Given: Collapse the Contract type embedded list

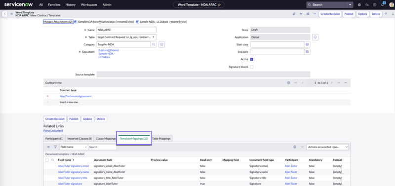Looking at the screenshot, I should (x=346, y=83).
